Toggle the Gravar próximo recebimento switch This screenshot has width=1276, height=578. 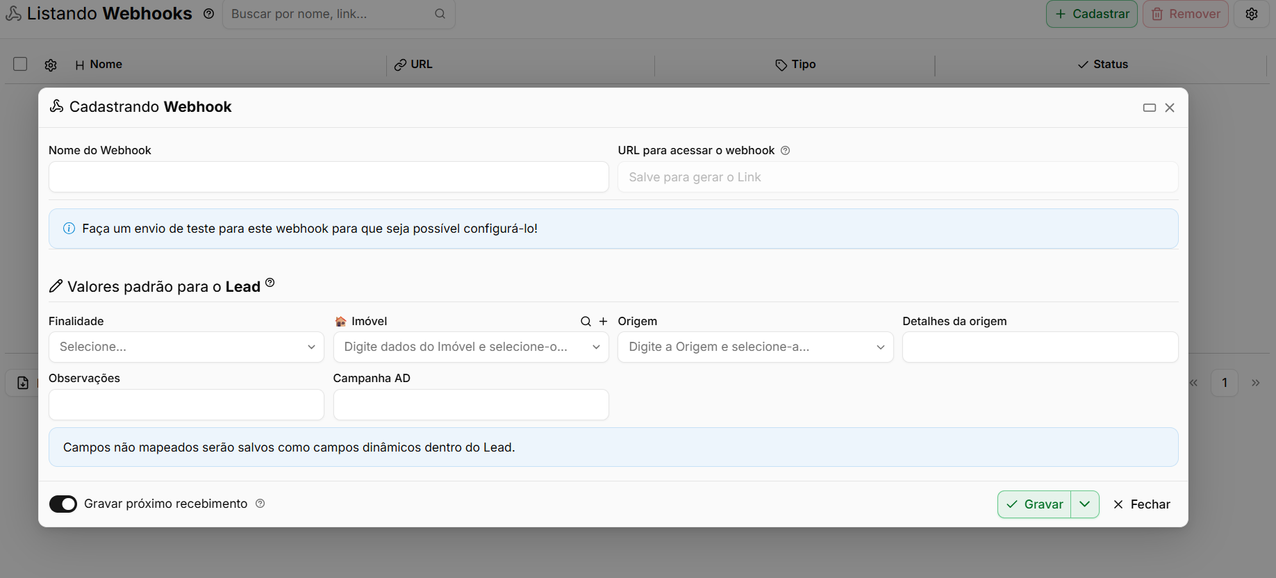63,504
